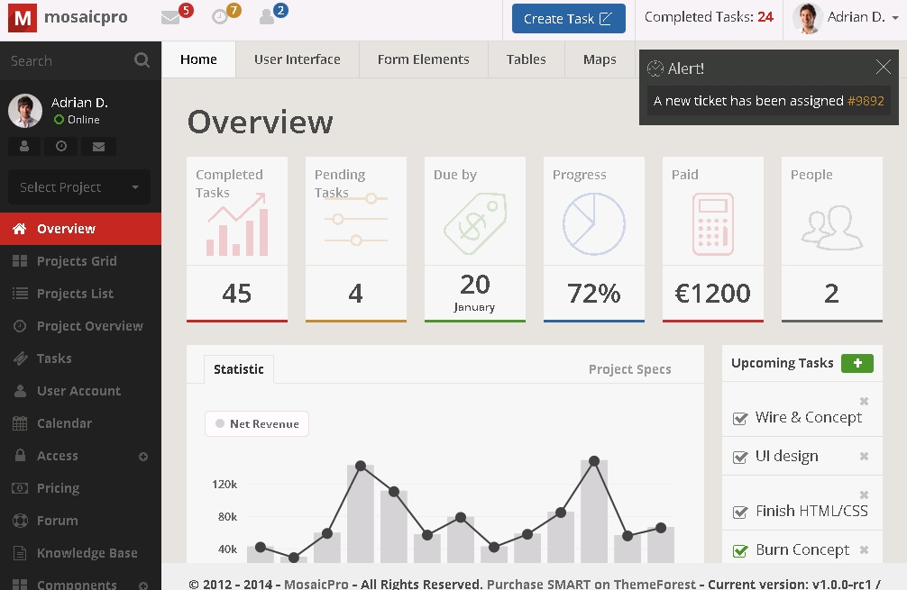Image resolution: width=907 pixels, height=590 pixels.
Task: Toggle the Wire & Concept checkbox
Action: click(740, 418)
